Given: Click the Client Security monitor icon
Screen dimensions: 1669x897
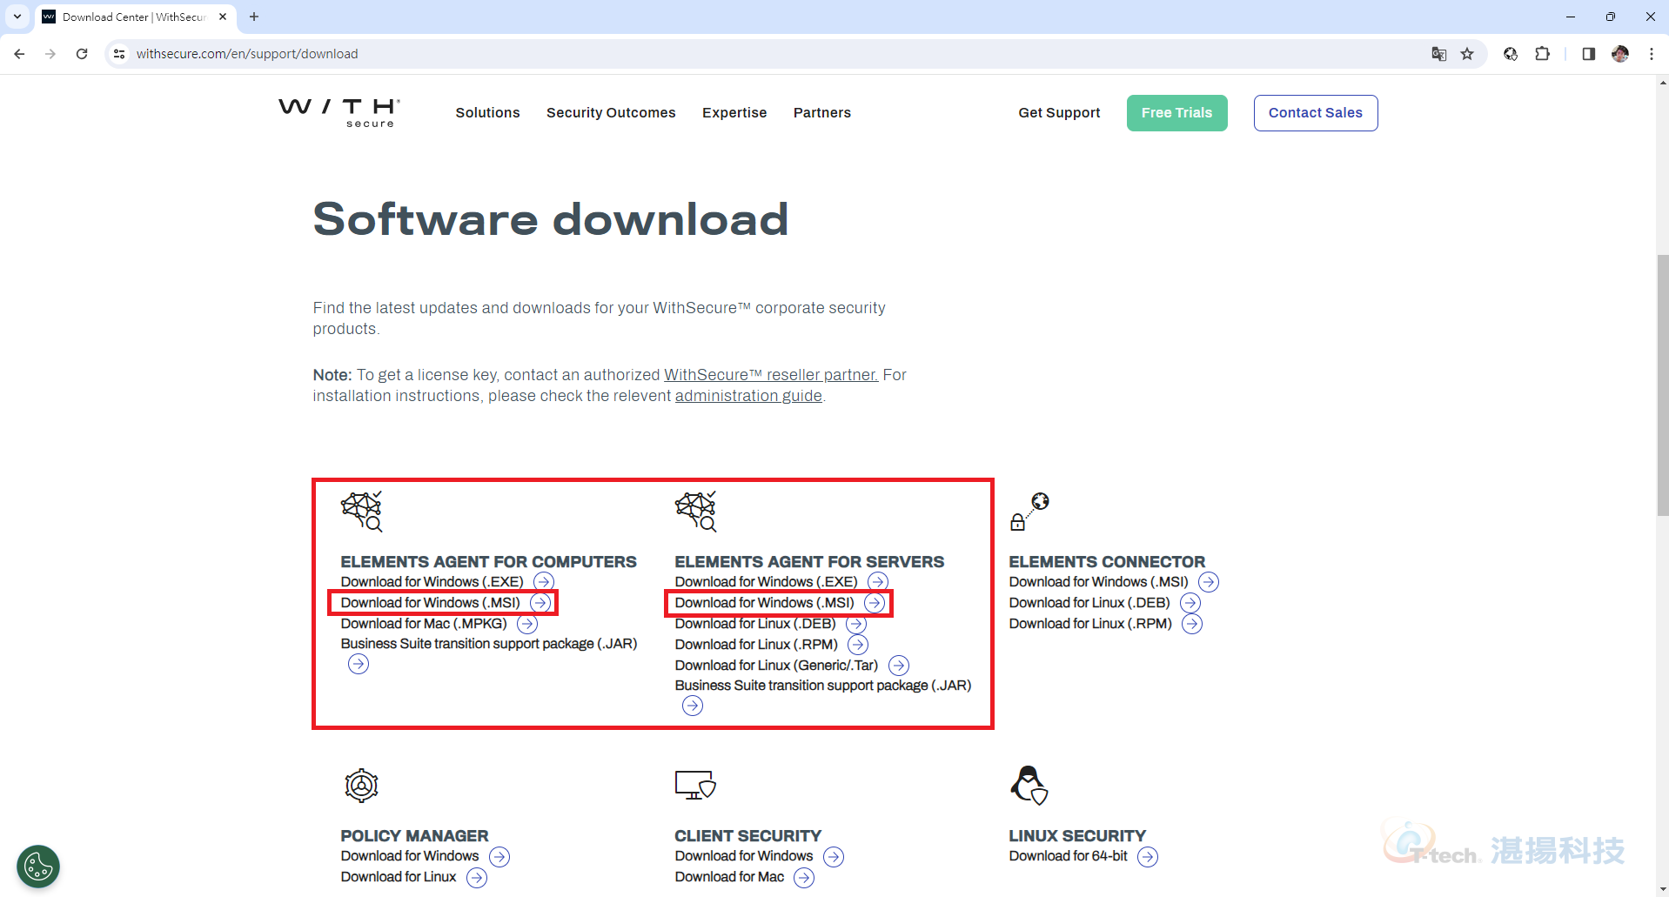Looking at the screenshot, I should [695, 784].
